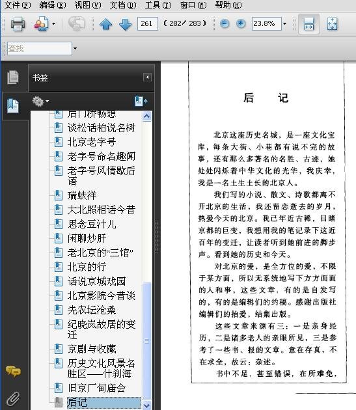
Task: Select bookmark 老北京的"三馆"
Action: tap(100, 253)
